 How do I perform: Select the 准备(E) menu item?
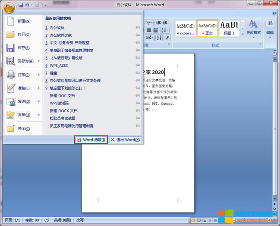point(24,88)
